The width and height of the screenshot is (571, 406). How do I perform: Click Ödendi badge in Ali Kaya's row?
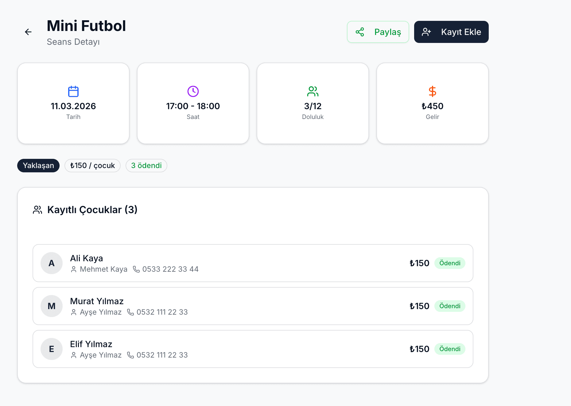tap(450, 263)
